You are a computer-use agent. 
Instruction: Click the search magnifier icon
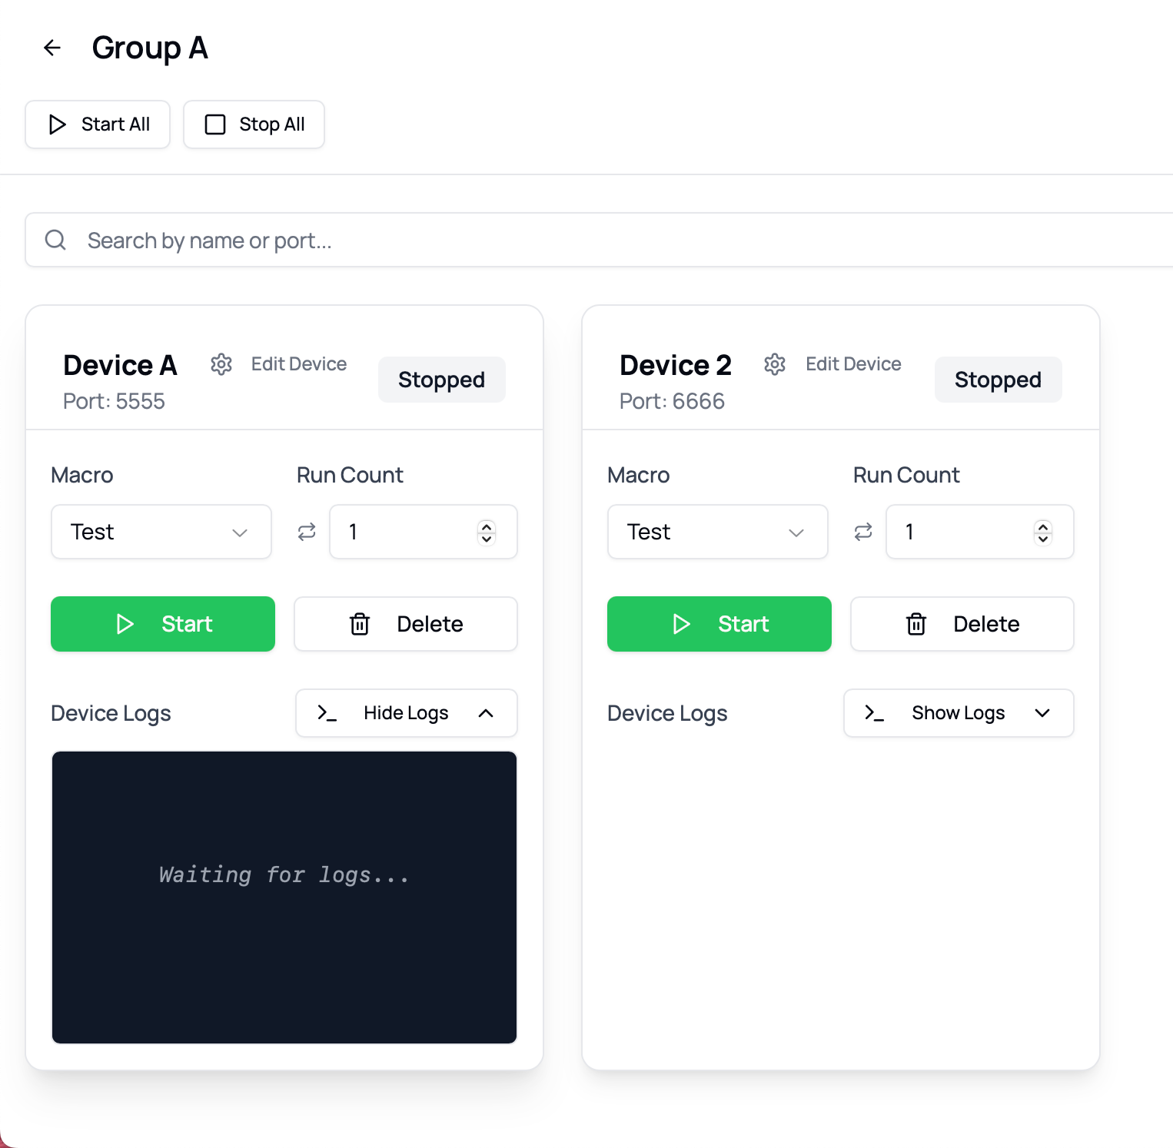[x=55, y=240]
